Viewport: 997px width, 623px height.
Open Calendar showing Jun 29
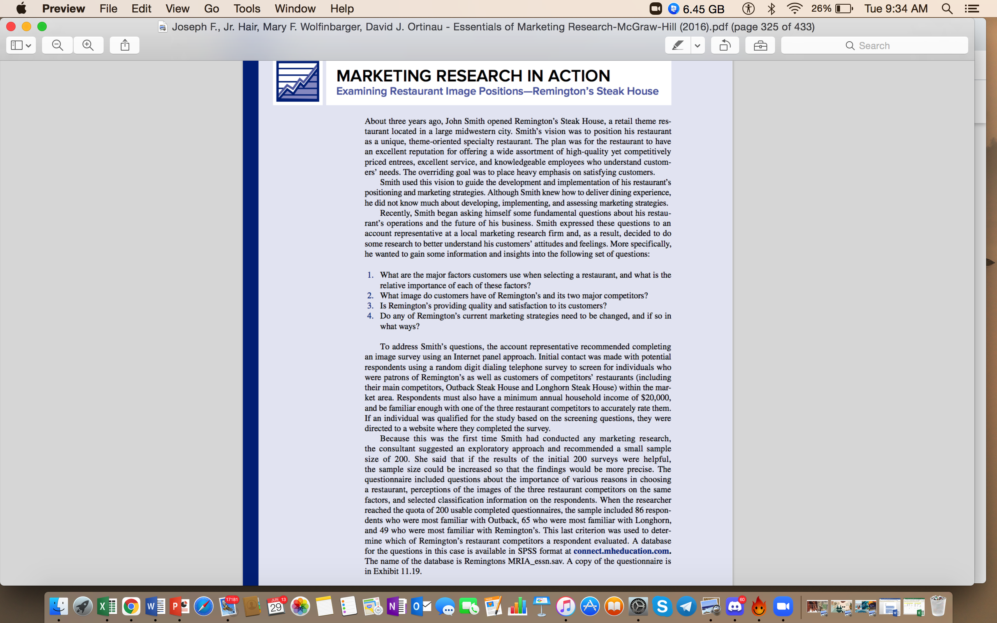[x=276, y=607]
